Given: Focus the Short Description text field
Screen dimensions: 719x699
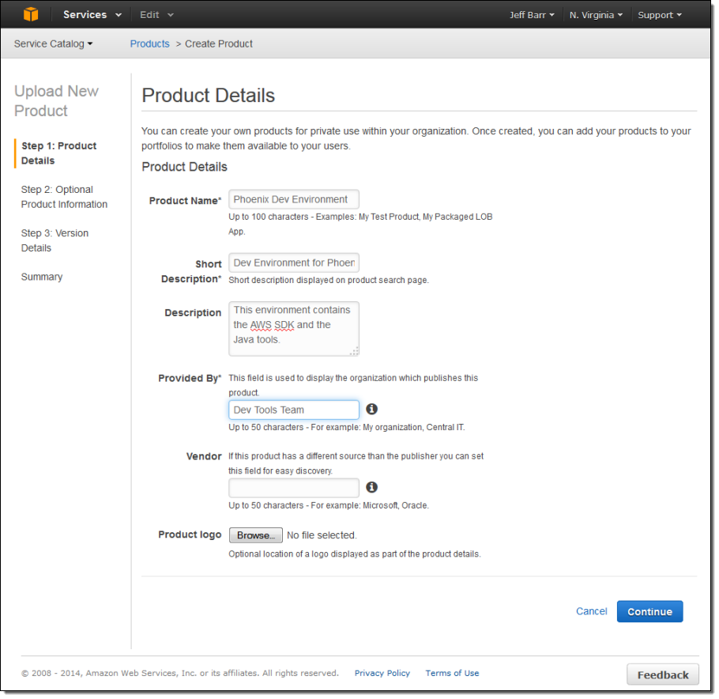Looking at the screenshot, I should pos(293,263).
